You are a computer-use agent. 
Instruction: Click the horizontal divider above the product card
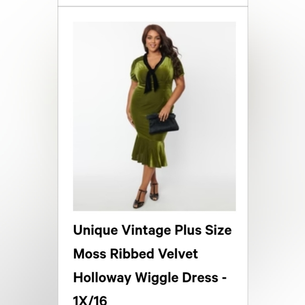pos(153,6)
